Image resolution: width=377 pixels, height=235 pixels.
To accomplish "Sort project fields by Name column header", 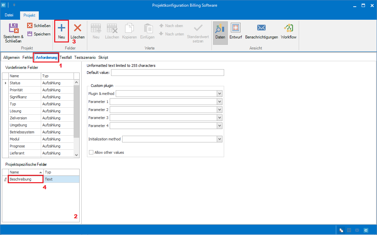I will 23,172.
